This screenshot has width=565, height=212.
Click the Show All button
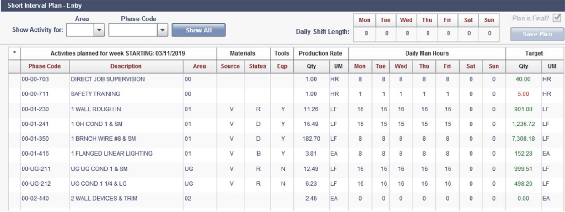coord(198,30)
